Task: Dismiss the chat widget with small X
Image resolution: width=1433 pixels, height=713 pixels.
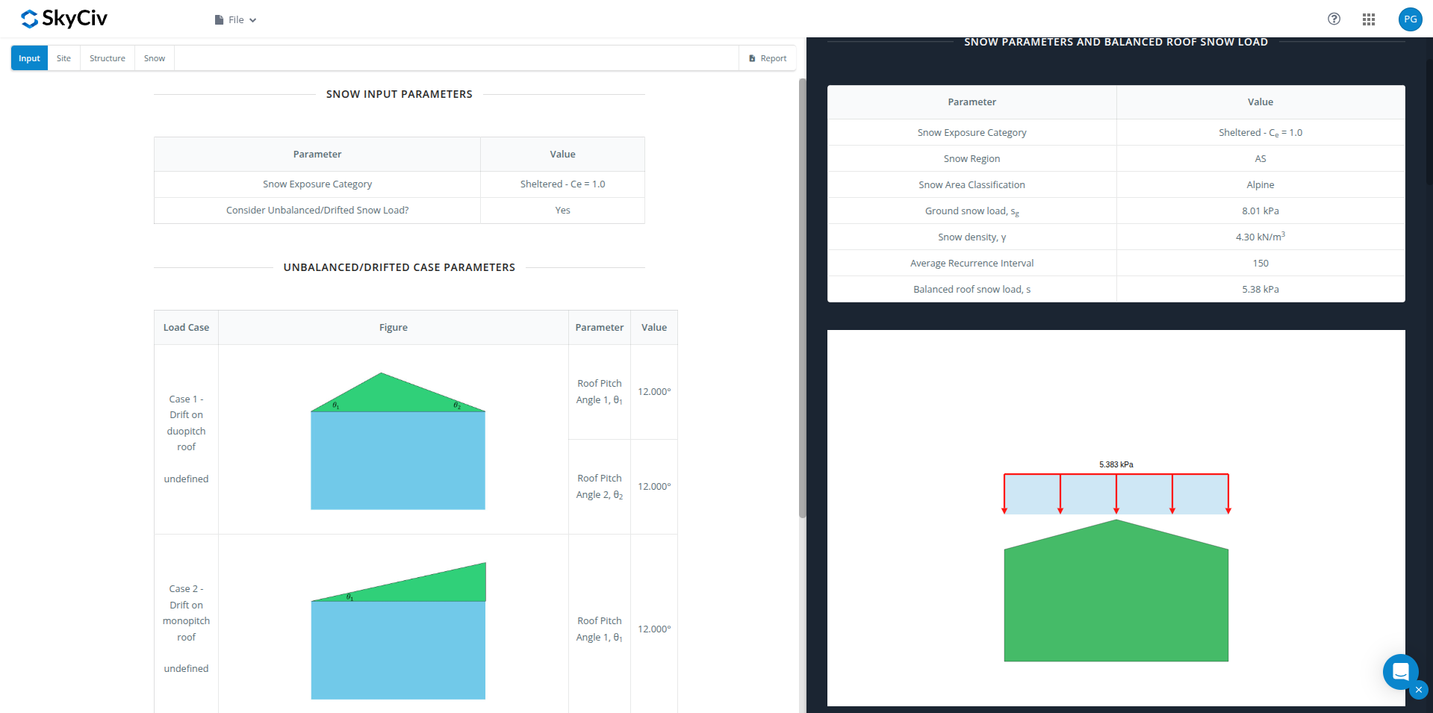Action: [1419, 690]
